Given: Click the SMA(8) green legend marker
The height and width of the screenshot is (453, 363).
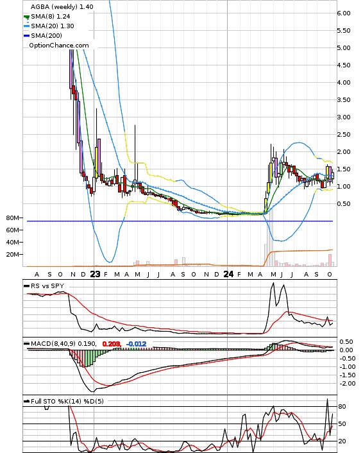Looking at the screenshot, I should point(26,17).
